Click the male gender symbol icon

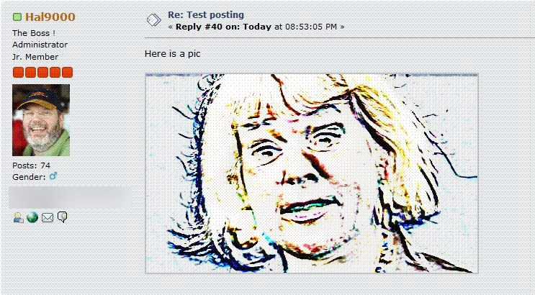click(x=53, y=176)
